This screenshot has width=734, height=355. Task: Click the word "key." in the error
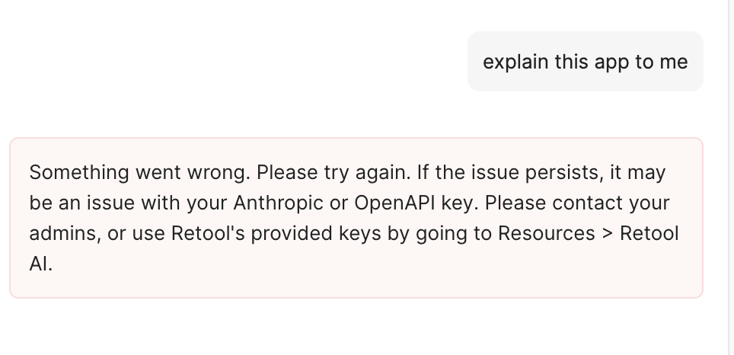[459, 203]
